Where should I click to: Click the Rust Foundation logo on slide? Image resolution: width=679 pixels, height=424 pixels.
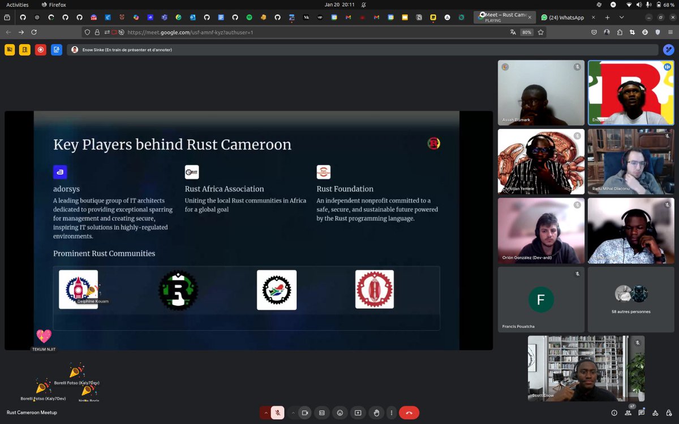(x=324, y=172)
